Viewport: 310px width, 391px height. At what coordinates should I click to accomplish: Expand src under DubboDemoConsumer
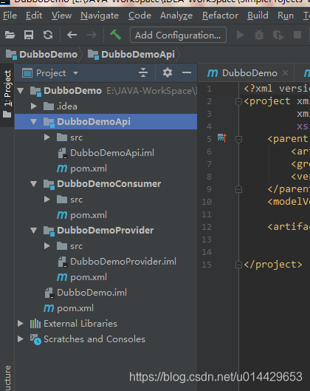pos(46,200)
